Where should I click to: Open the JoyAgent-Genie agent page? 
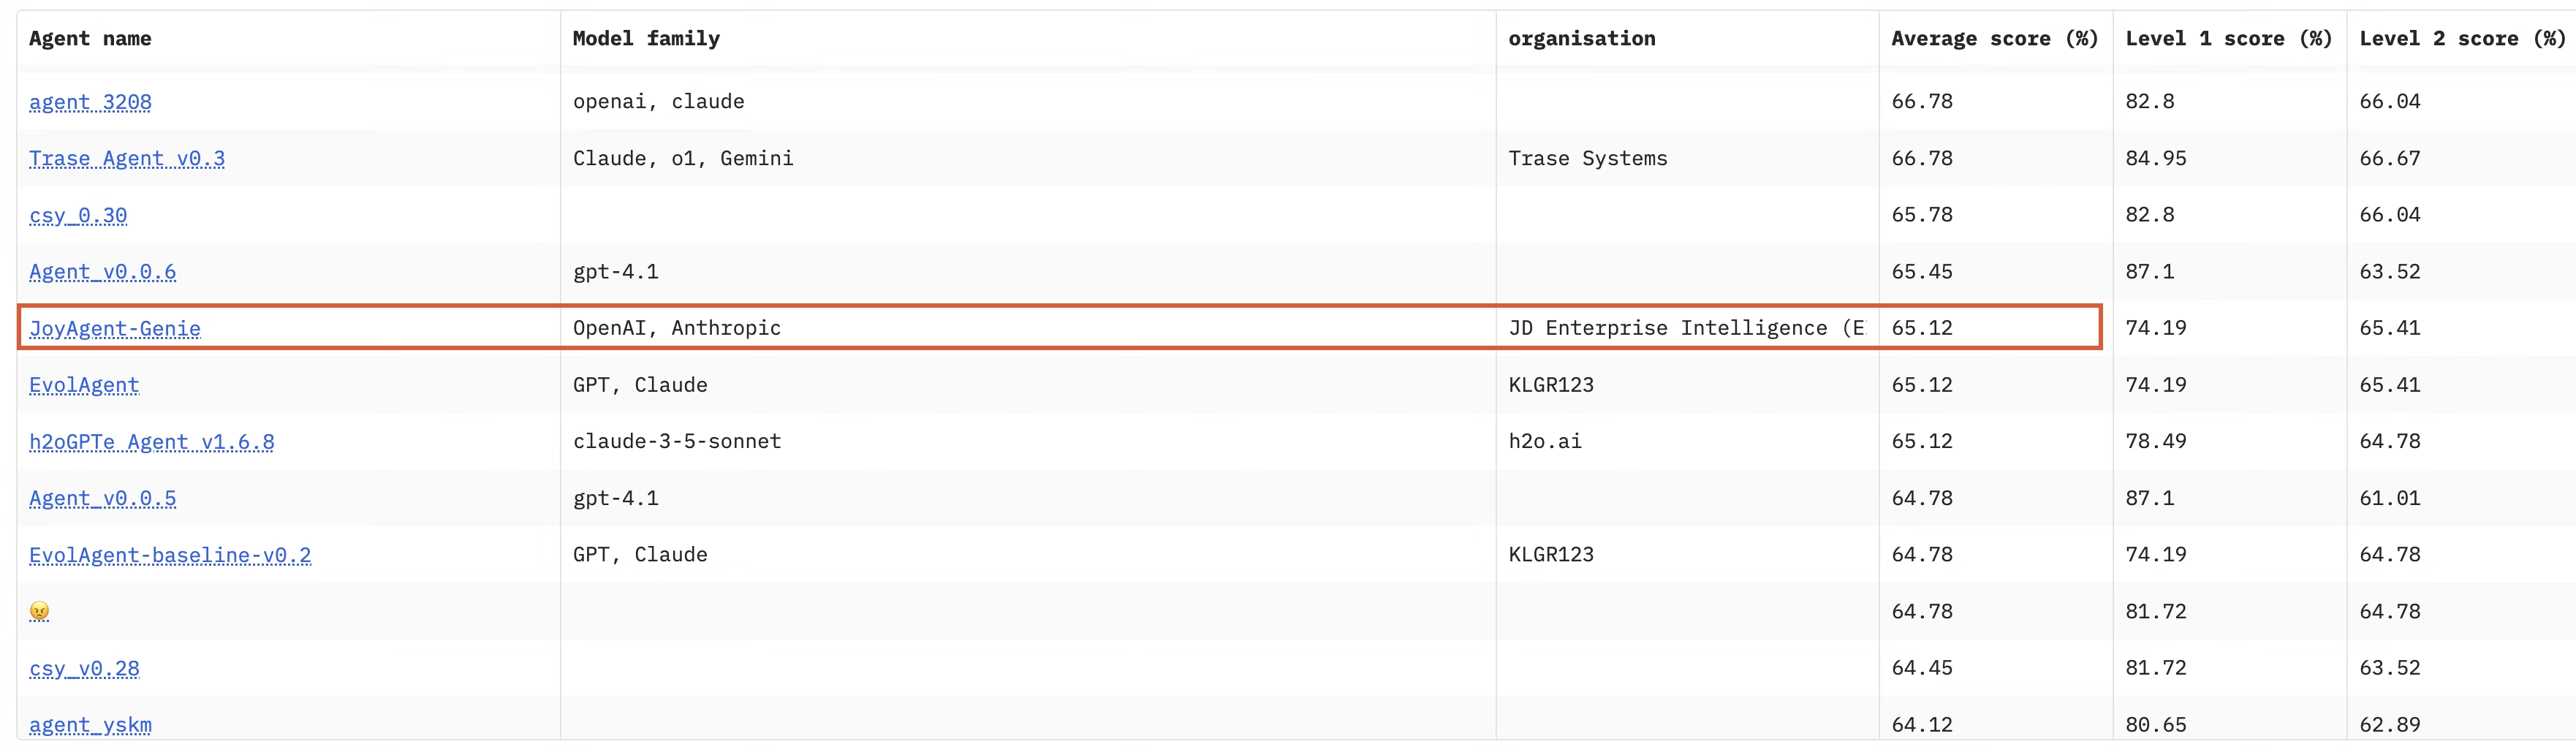click(x=115, y=328)
